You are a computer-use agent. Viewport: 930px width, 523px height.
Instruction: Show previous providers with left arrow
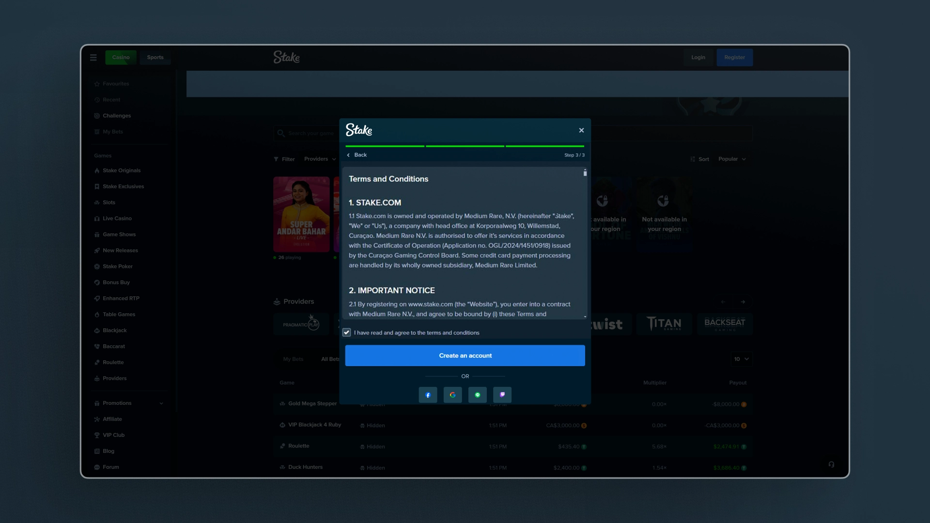(723, 302)
